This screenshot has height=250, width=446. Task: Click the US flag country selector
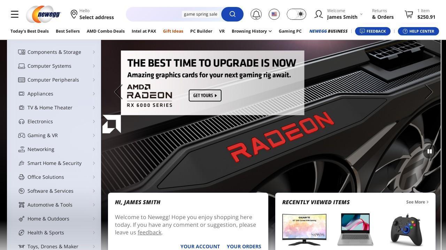click(274, 14)
